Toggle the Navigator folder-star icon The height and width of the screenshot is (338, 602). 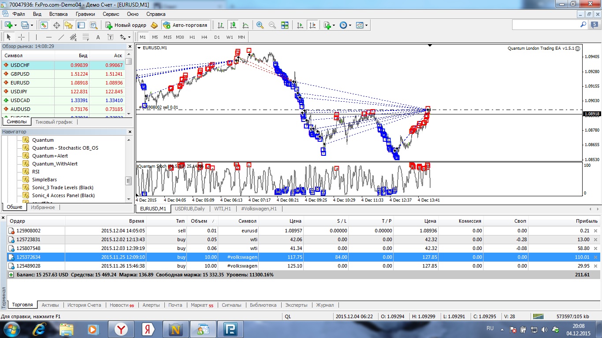click(68, 25)
